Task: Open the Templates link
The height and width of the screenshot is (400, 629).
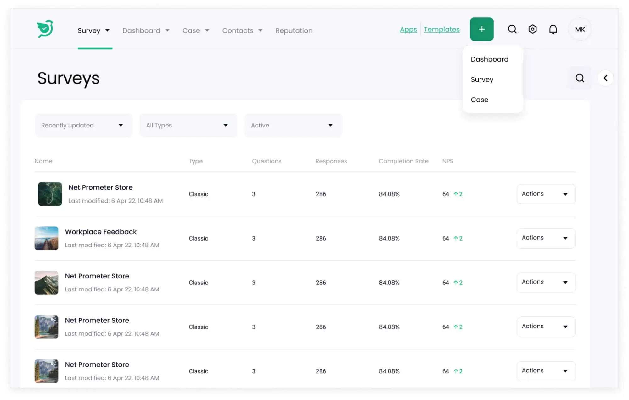Action: 441,29
